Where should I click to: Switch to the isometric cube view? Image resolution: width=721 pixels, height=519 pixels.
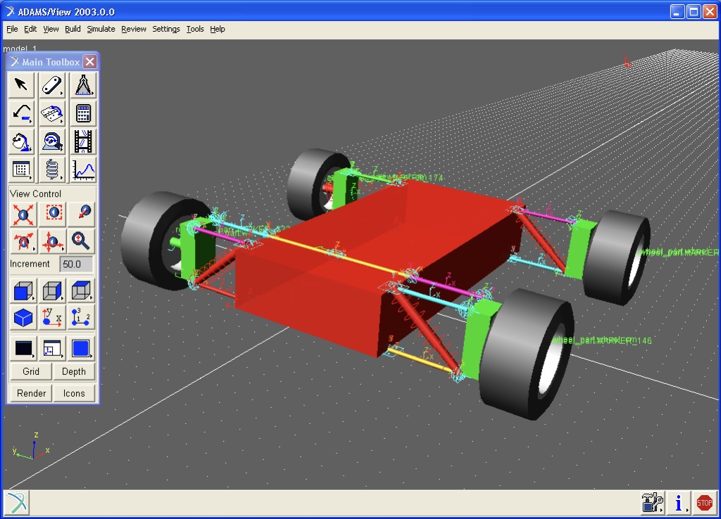pyautogui.click(x=23, y=318)
